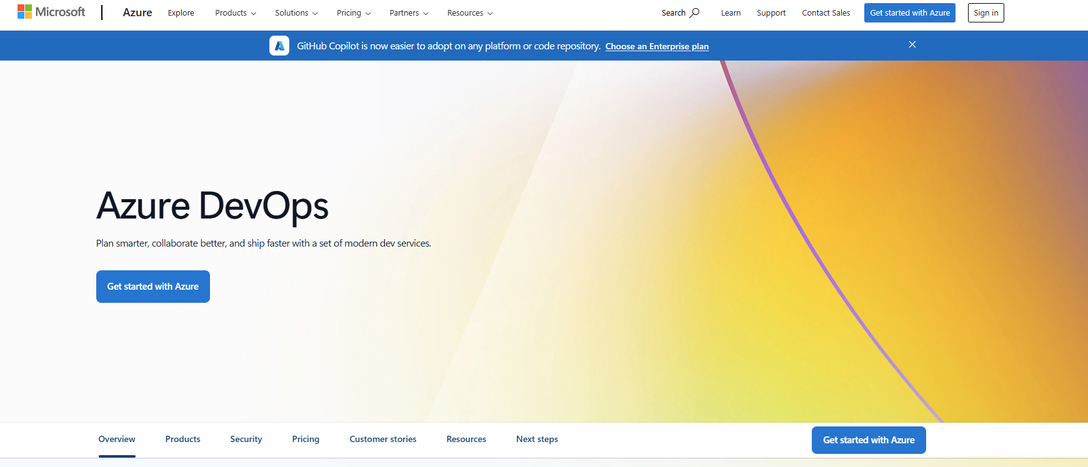
Task: Expand the Pricing menu in header
Action: coord(354,13)
